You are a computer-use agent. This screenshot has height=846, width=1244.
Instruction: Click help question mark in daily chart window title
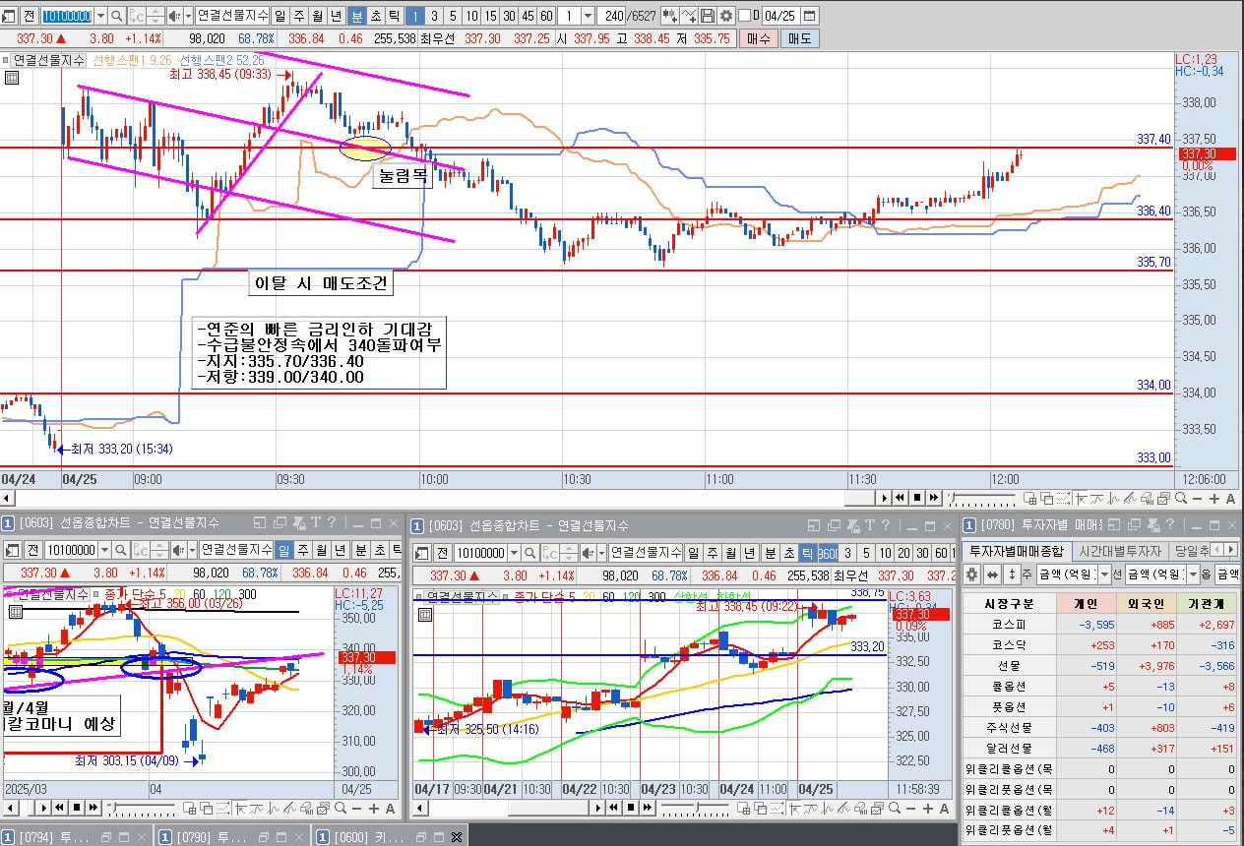click(331, 523)
